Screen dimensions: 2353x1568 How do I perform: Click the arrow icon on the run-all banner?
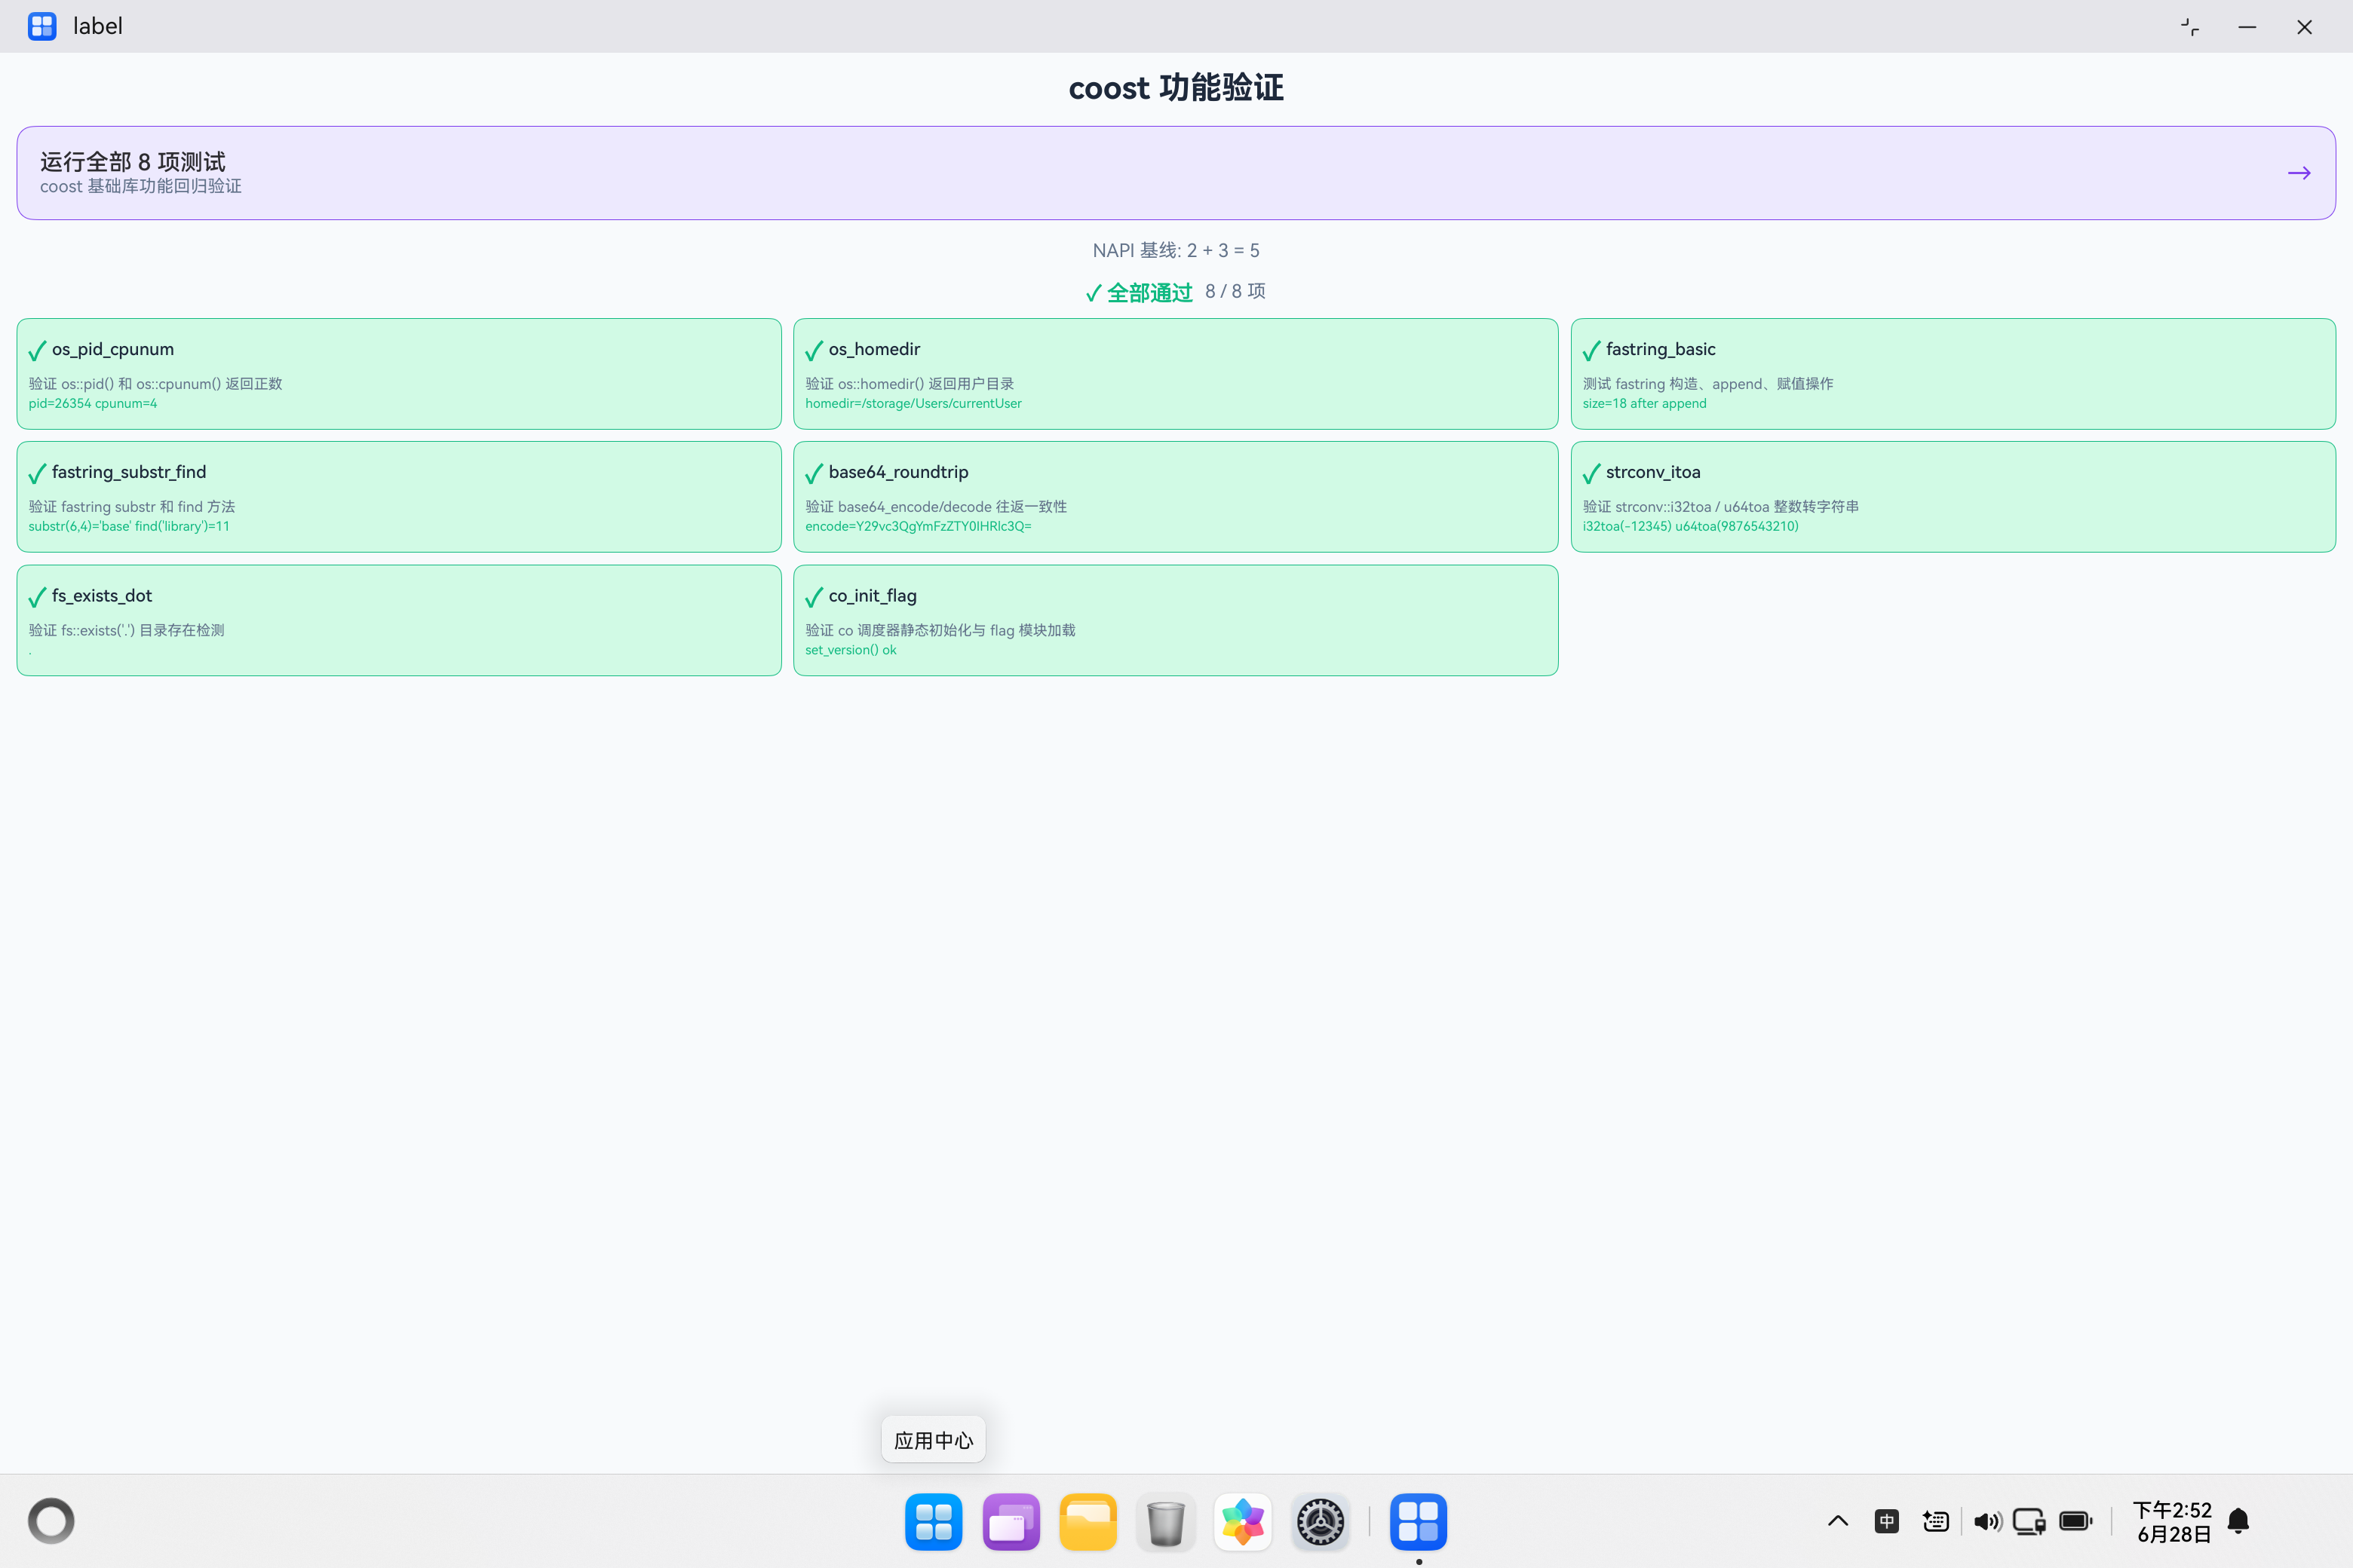coord(2299,173)
